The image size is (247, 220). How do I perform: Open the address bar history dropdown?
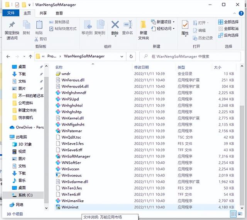pyautogui.click(x=124, y=56)
